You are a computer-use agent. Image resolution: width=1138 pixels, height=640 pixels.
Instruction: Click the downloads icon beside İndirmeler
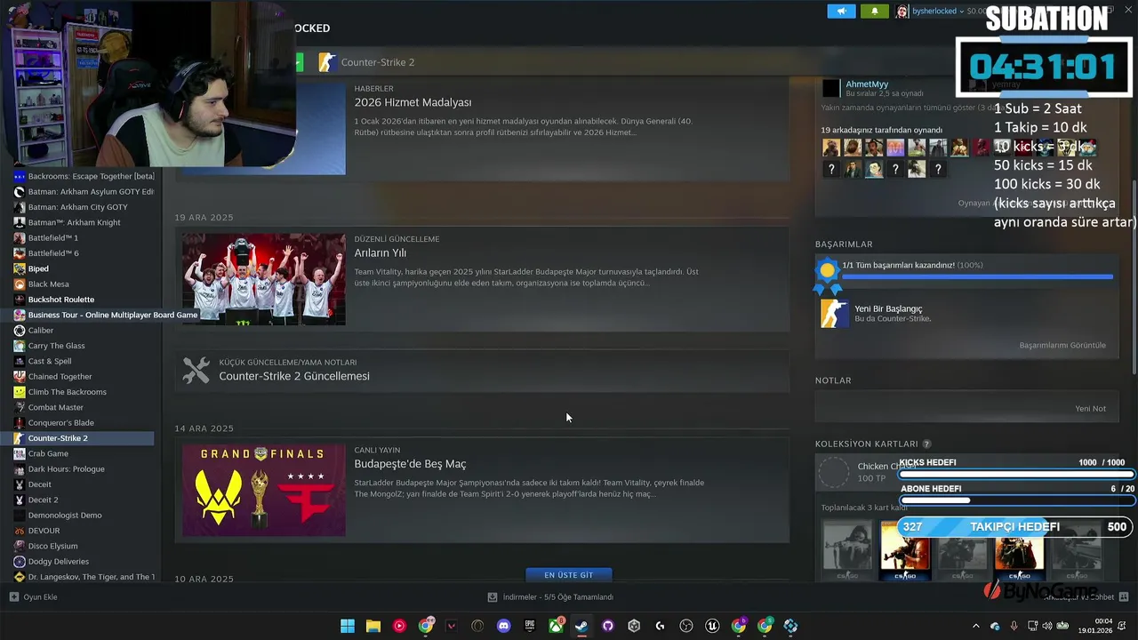[x=493, y=597]
